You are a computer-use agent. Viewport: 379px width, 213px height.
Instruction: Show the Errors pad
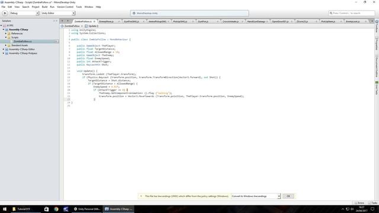[359, 203]
